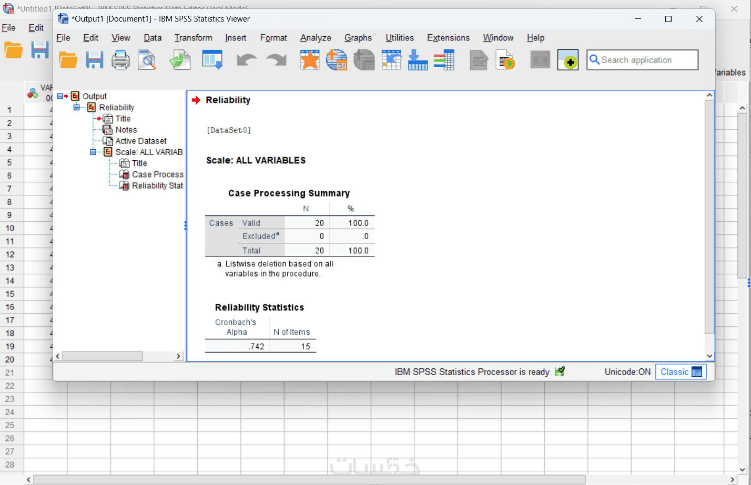Open the Insert menu

[236, 38]
